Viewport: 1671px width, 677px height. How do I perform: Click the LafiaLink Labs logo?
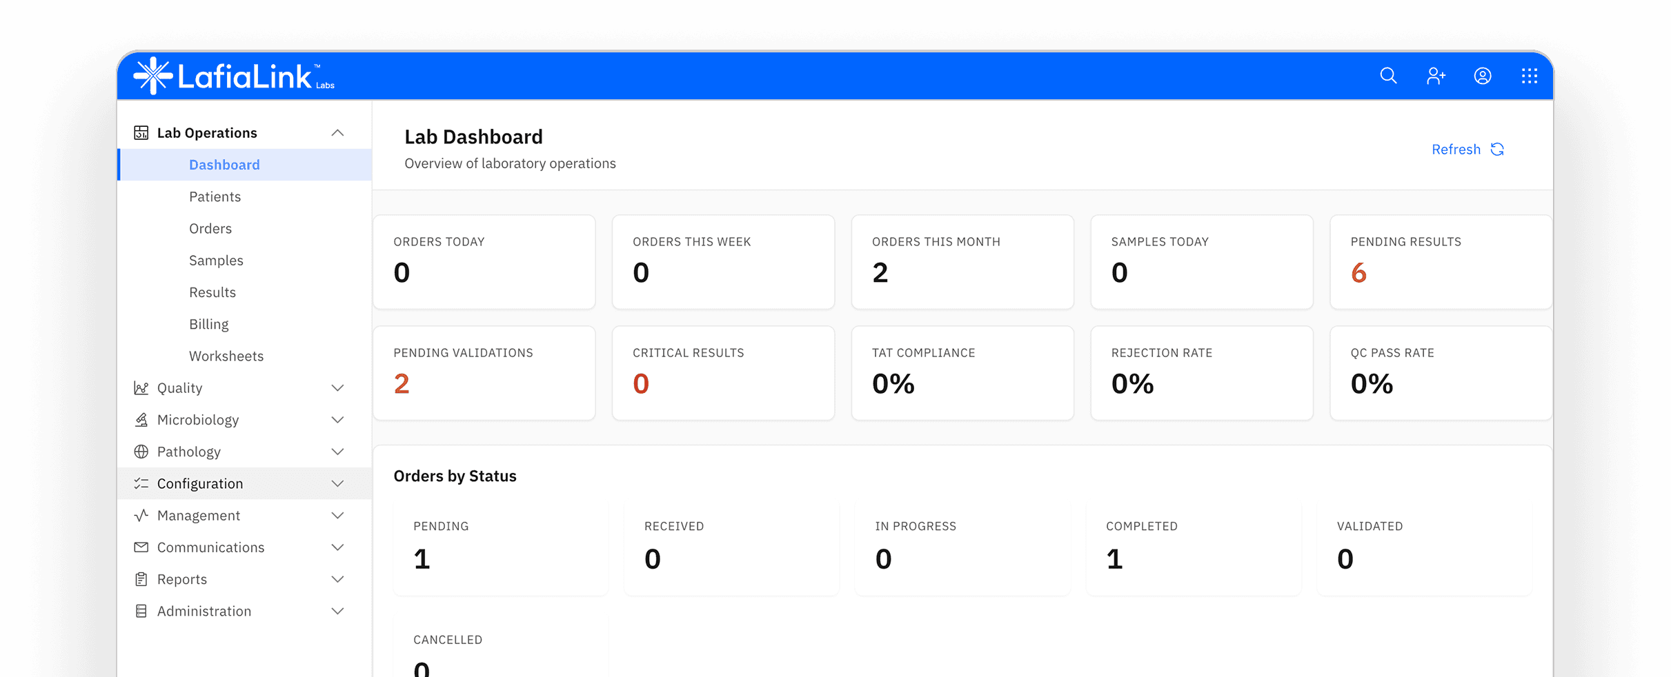pos(234,76)
